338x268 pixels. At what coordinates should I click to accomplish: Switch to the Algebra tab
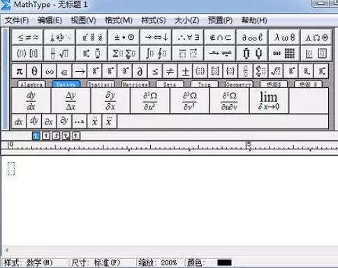[x=31, y=84]
